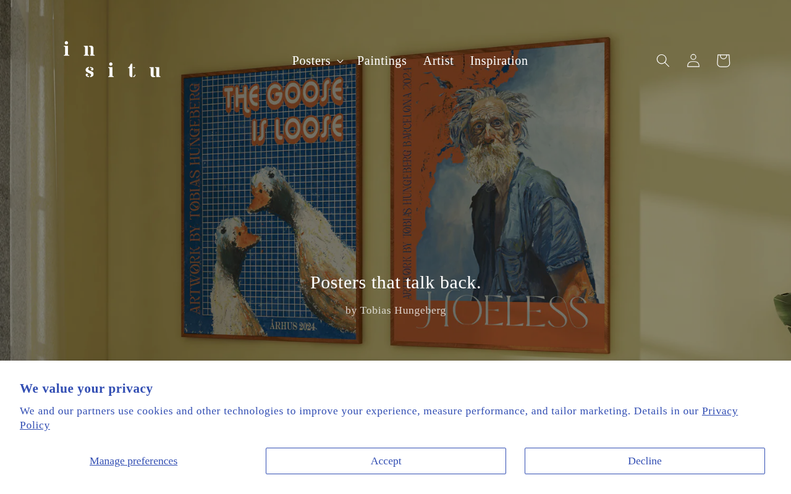Click the account log in icon
The image size is (791, 494).
click(693, 61)
